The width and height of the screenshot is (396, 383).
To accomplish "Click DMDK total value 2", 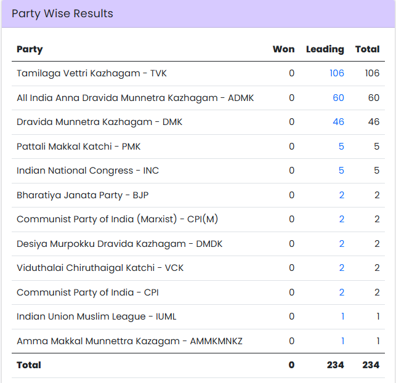I will [x=377, y=244].
